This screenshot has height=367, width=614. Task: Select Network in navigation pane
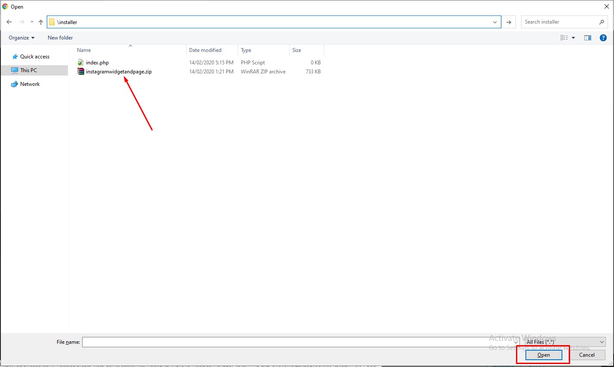click(30, 84)
